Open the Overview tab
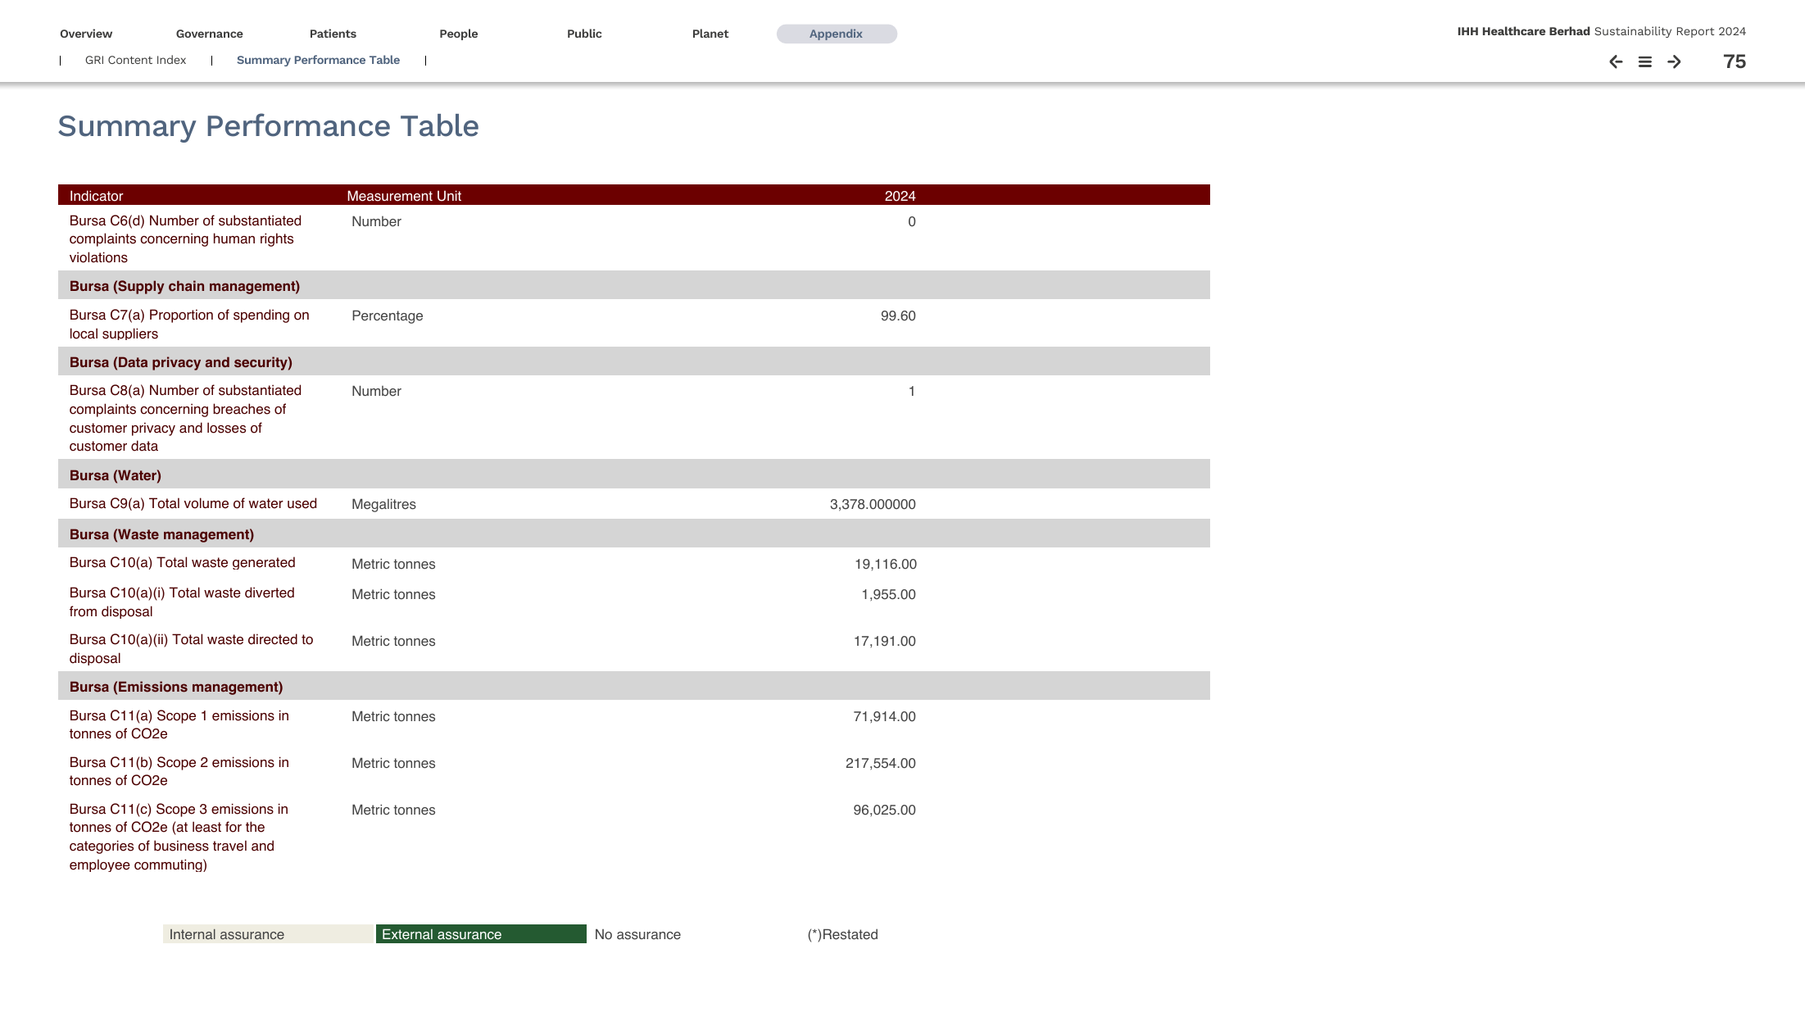The width and height of the screenshot is (1805, 1017). coord(86,34)
